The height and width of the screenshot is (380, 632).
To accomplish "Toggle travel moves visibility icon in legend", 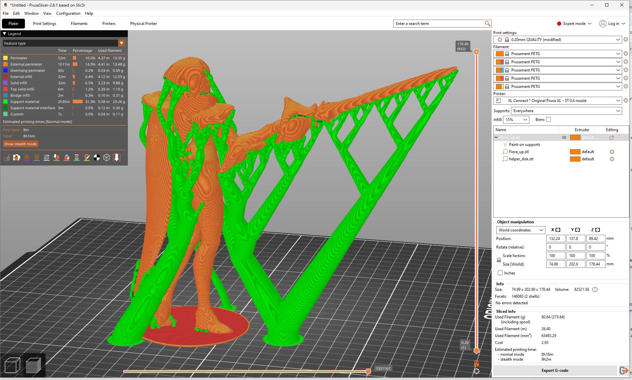I will click(7, 158).
